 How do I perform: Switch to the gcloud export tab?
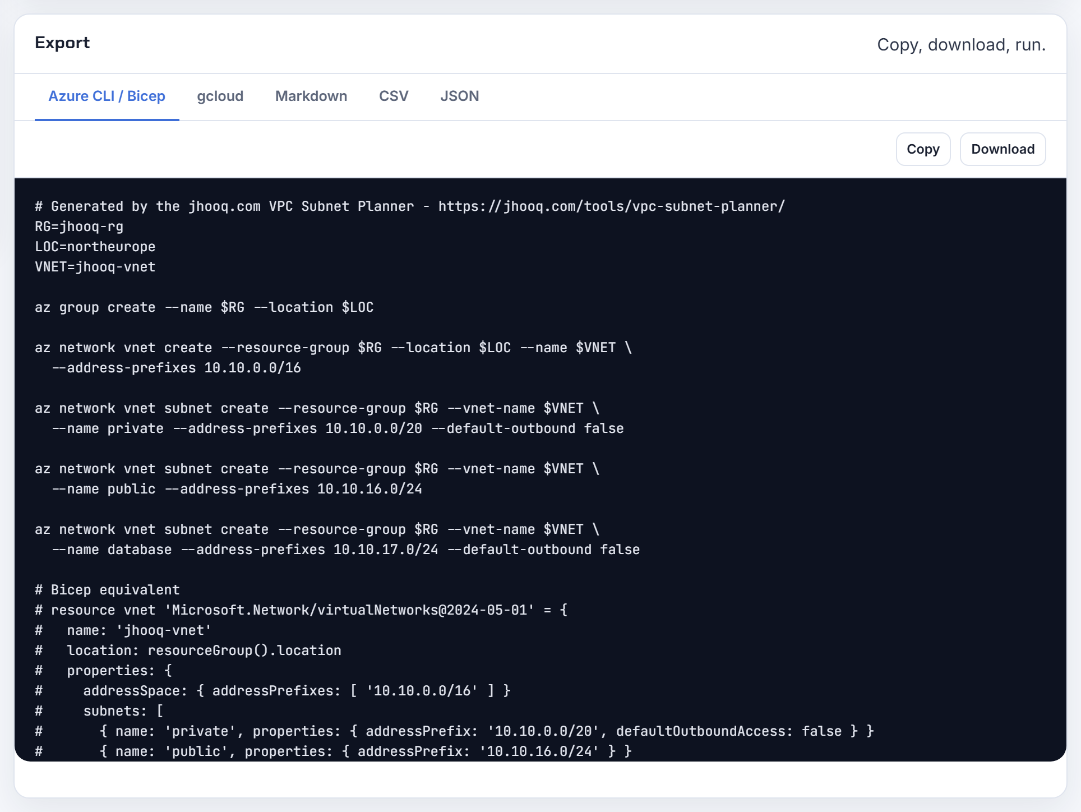tap(220, 96)
